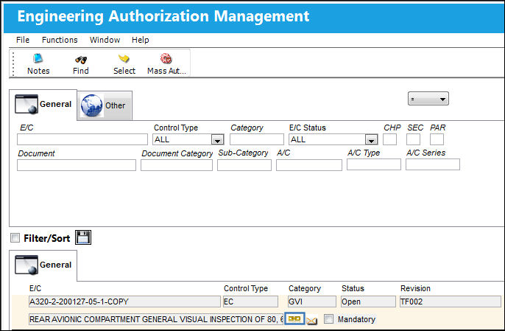Click the E/C search input field

coord(82,139)
